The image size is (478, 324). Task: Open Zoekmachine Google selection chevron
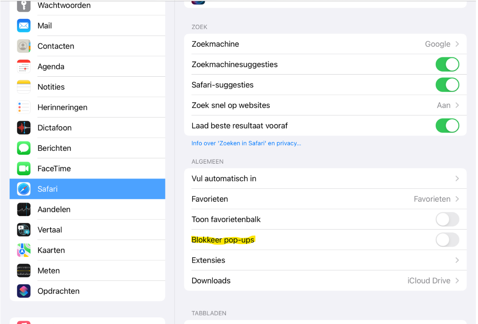pyautogui.click(x=457, y=44)
